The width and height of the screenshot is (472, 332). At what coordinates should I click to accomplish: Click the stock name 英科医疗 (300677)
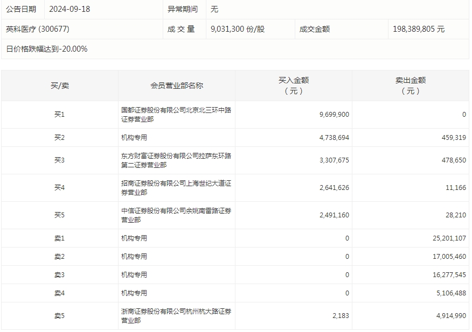tap(38, 29)
